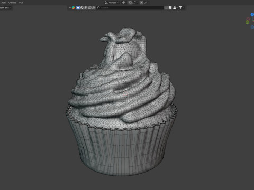
Task: Open the Object menu
Action: coord(12,3)
